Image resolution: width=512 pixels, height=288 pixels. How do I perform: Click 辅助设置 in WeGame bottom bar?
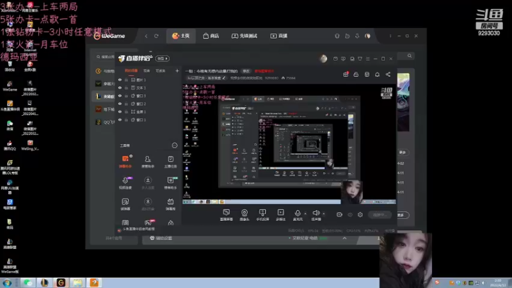coord(161,238)
